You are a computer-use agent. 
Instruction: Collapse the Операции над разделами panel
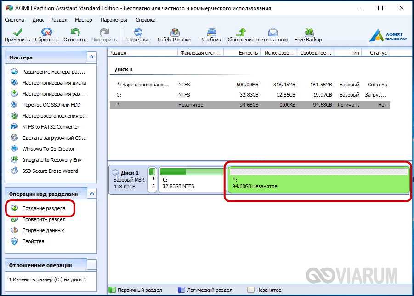(x=92, y=194)
